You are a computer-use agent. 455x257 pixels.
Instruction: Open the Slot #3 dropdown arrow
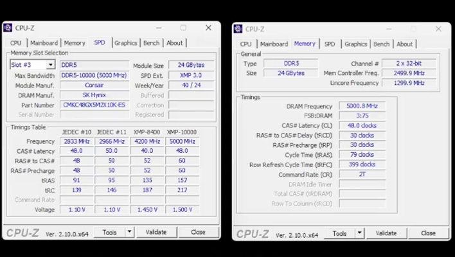[51, 65]
